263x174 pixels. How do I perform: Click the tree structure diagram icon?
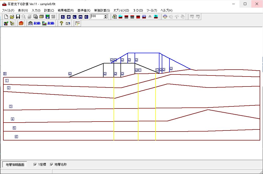12,23
